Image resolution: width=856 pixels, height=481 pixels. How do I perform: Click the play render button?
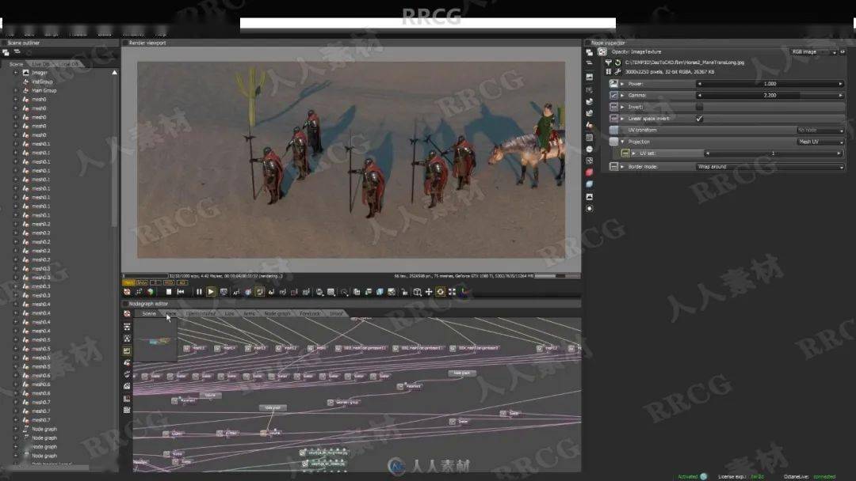click(211, 292)
